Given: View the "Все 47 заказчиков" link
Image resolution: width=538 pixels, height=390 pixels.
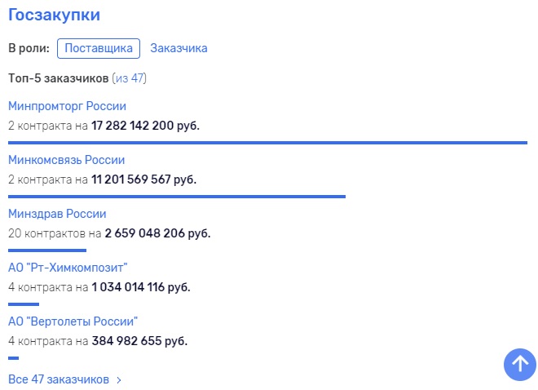Looking at the screenshot, I should pos(59,379).
